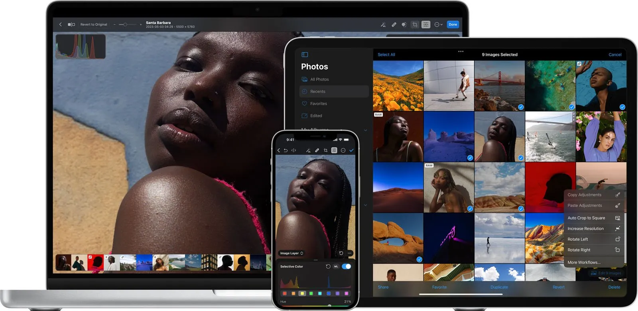This screenshot has width=638, height=311.
Task: Open Favorites in iPad sidebar
Action: (334, 104)
